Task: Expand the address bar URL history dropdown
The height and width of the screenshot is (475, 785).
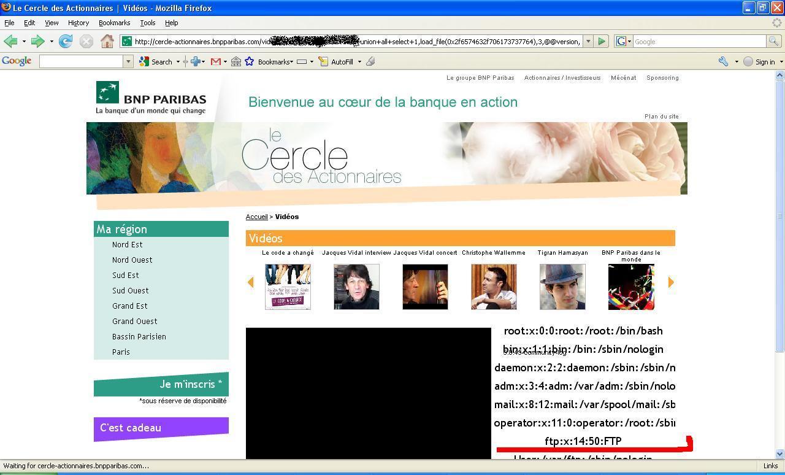Action: click(x=588, y=41)
